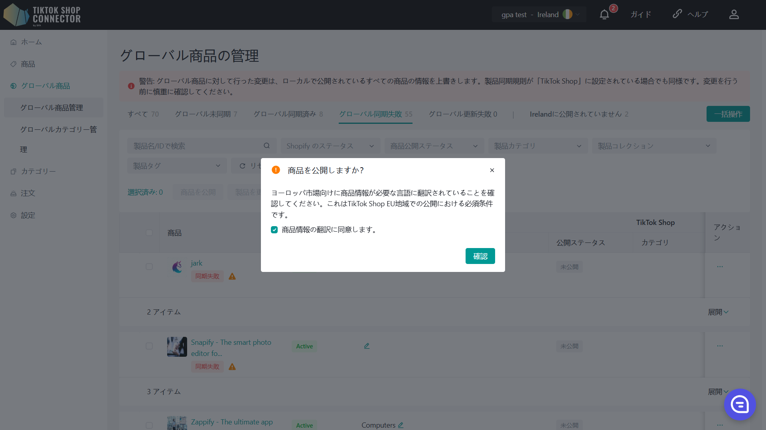This screenshot has width=766, height=430.
Task: Click the search magnifier icon
Action: (x=267, y=146)
